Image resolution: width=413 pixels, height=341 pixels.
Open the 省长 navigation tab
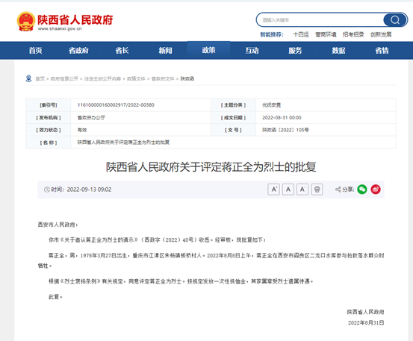122,50
